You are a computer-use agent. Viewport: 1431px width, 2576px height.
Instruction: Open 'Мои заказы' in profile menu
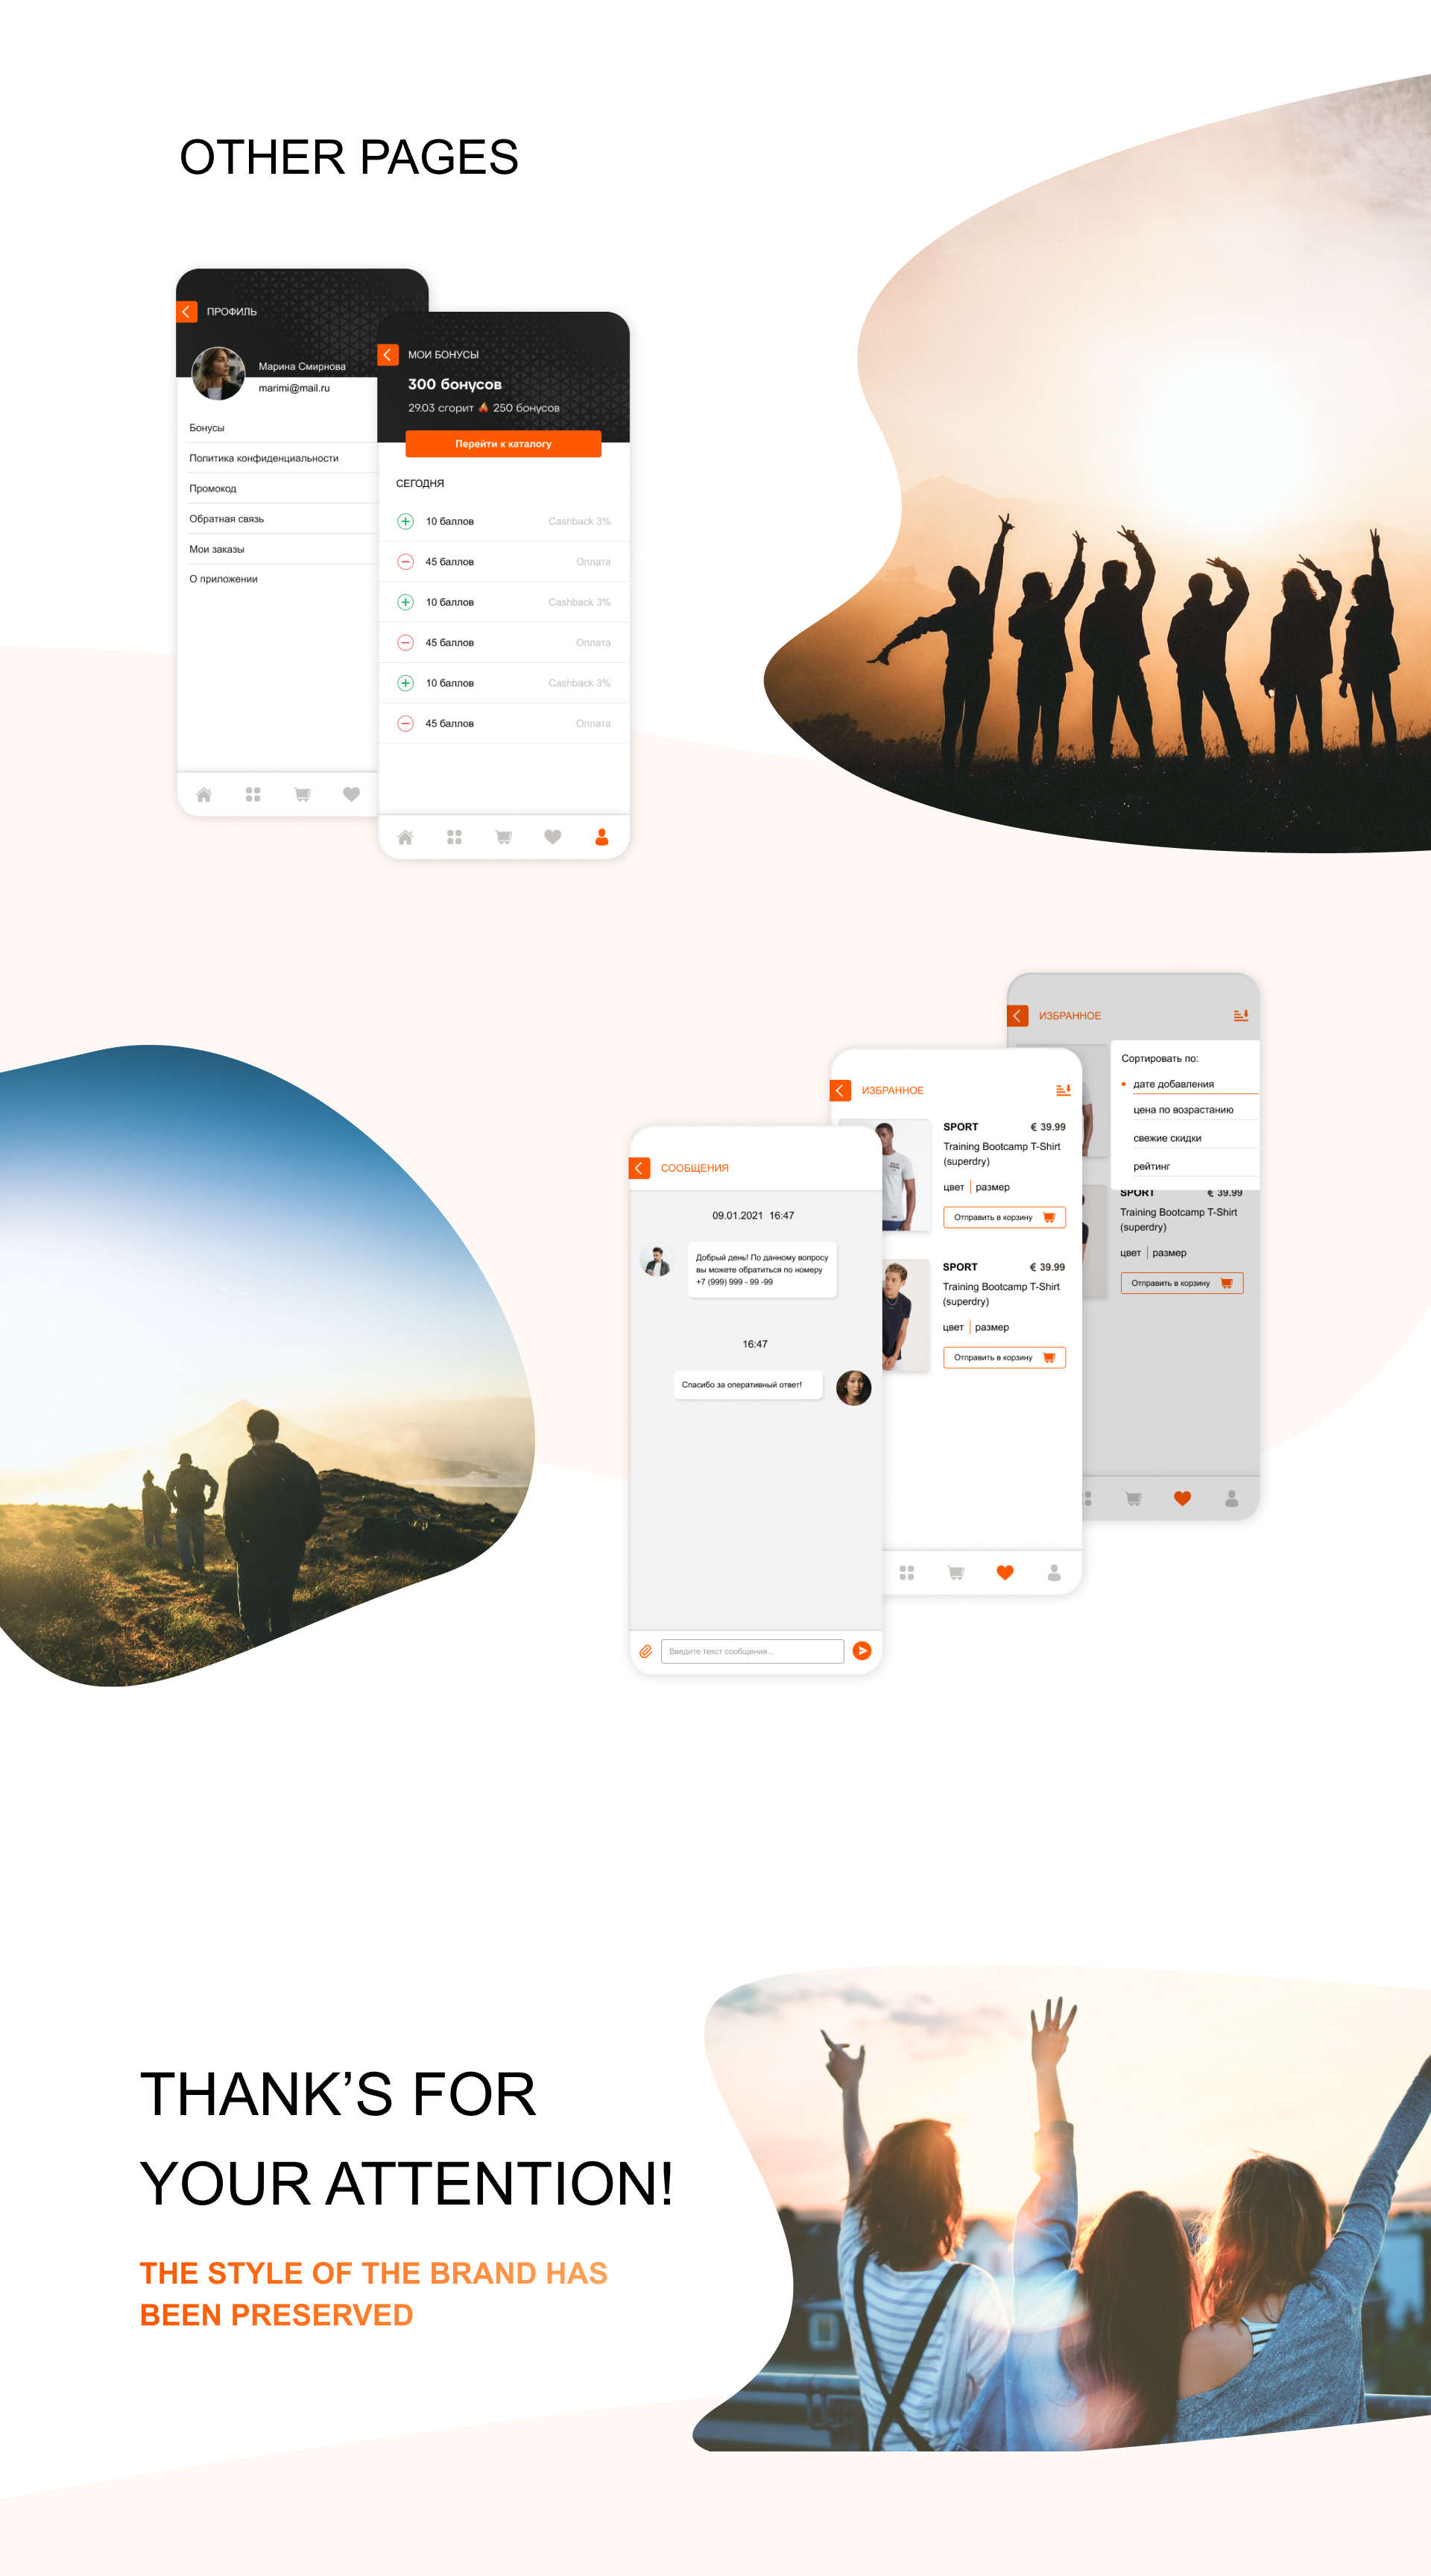pos(217,549)
